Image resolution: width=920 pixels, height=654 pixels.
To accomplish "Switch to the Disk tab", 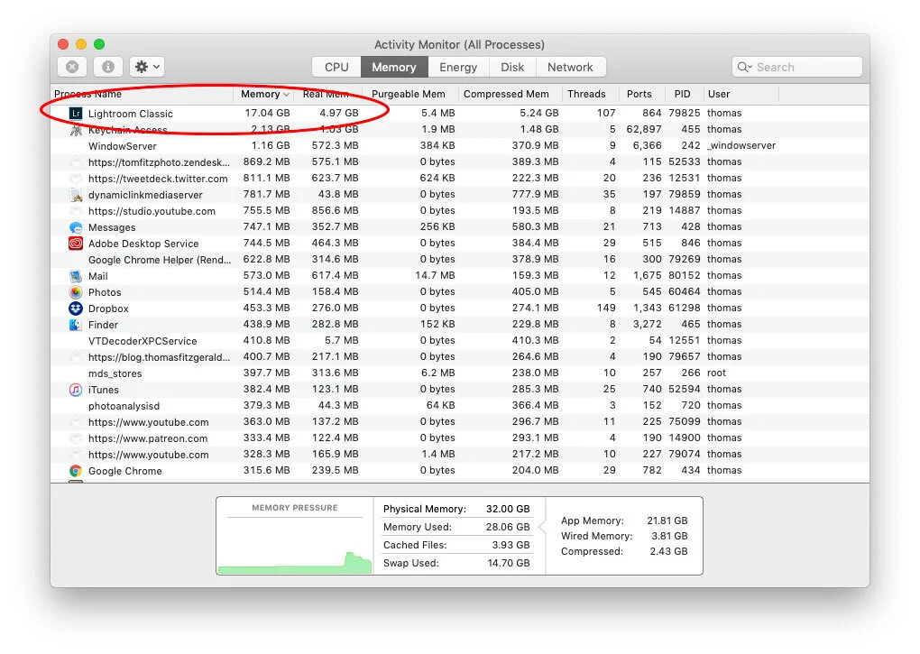I will click(x=512, y=67).
